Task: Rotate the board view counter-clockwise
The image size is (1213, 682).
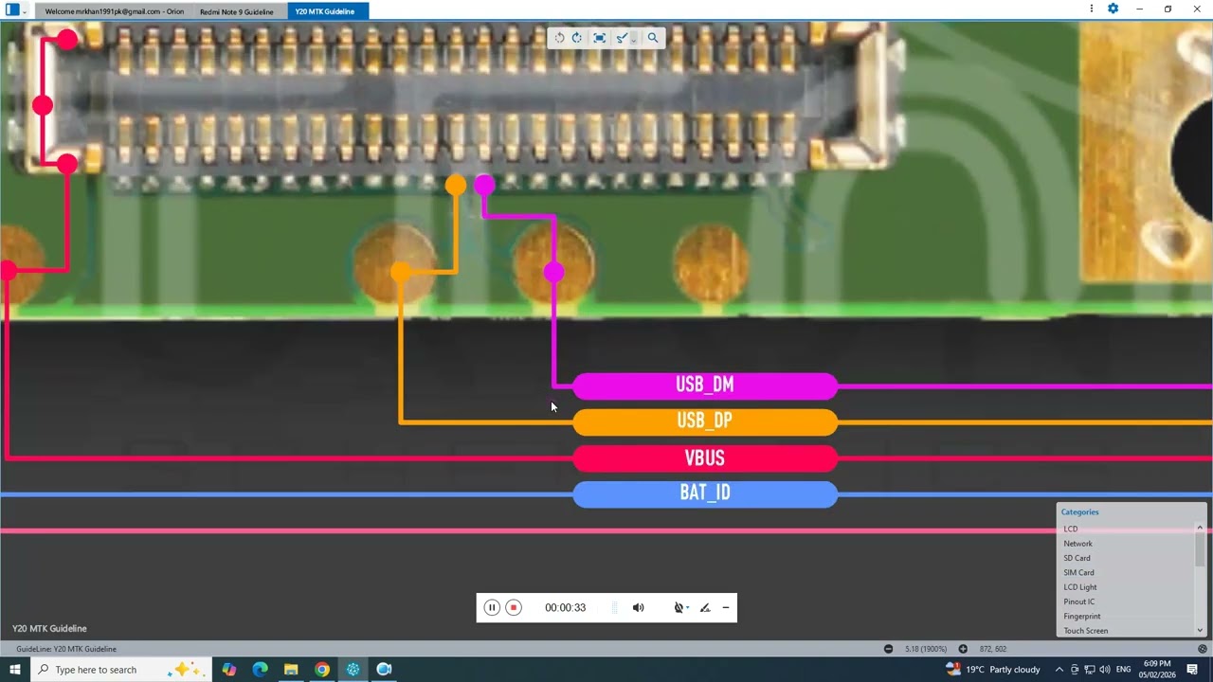Action: pyautogui.click(x=559, y=38)
